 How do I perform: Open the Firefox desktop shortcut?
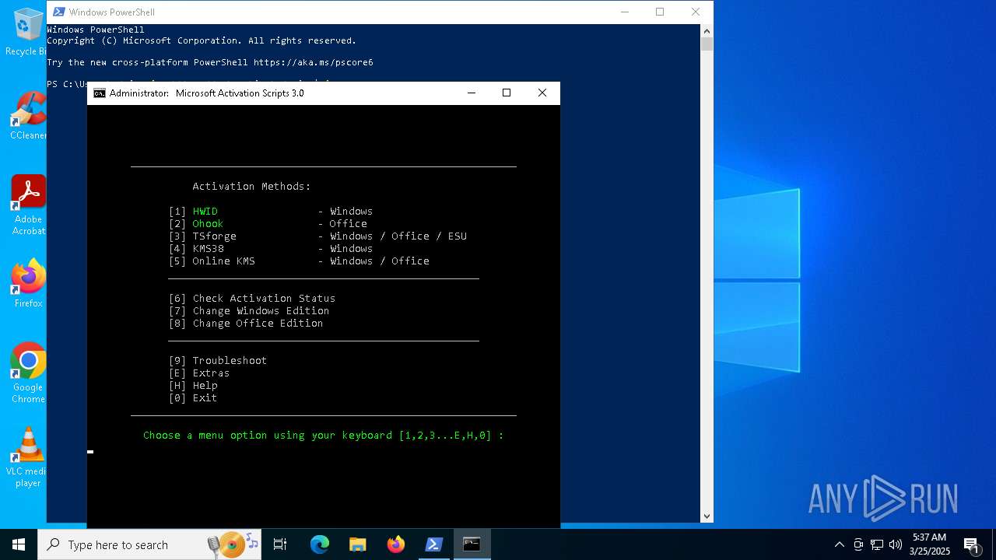tap(28, 284)
